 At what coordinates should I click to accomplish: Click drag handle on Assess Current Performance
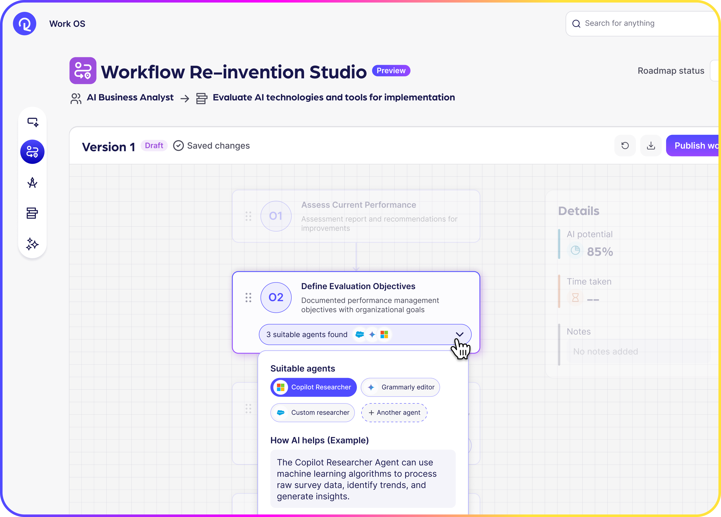[248, 216]
